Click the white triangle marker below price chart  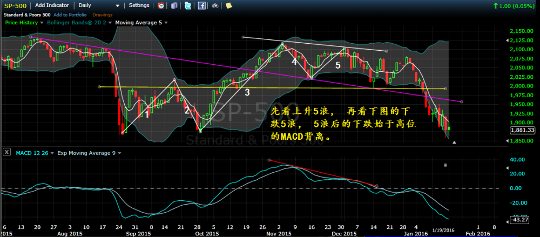click(455, 143)
